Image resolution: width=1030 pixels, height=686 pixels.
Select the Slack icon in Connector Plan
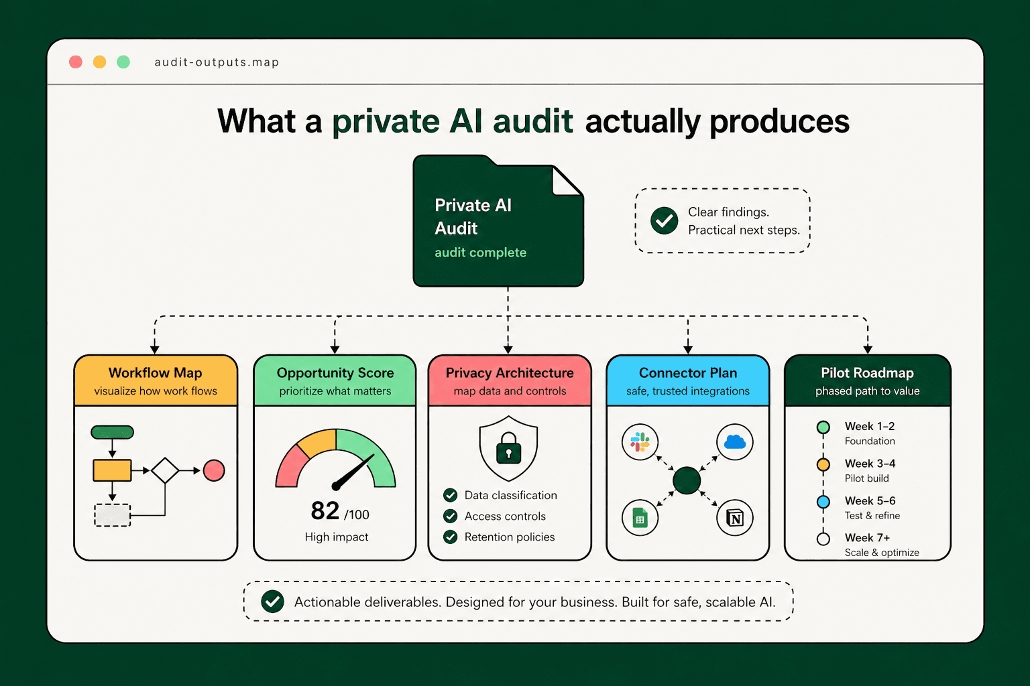(x=640, y=443)
